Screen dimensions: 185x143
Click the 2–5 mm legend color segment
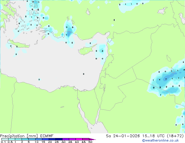[x=25, y=139]
